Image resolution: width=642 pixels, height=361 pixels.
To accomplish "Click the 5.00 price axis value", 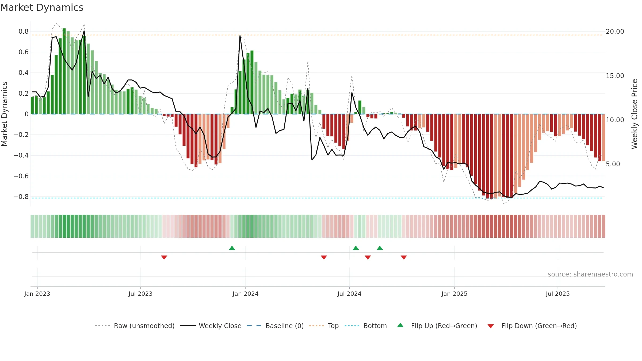I will point(613,164).
